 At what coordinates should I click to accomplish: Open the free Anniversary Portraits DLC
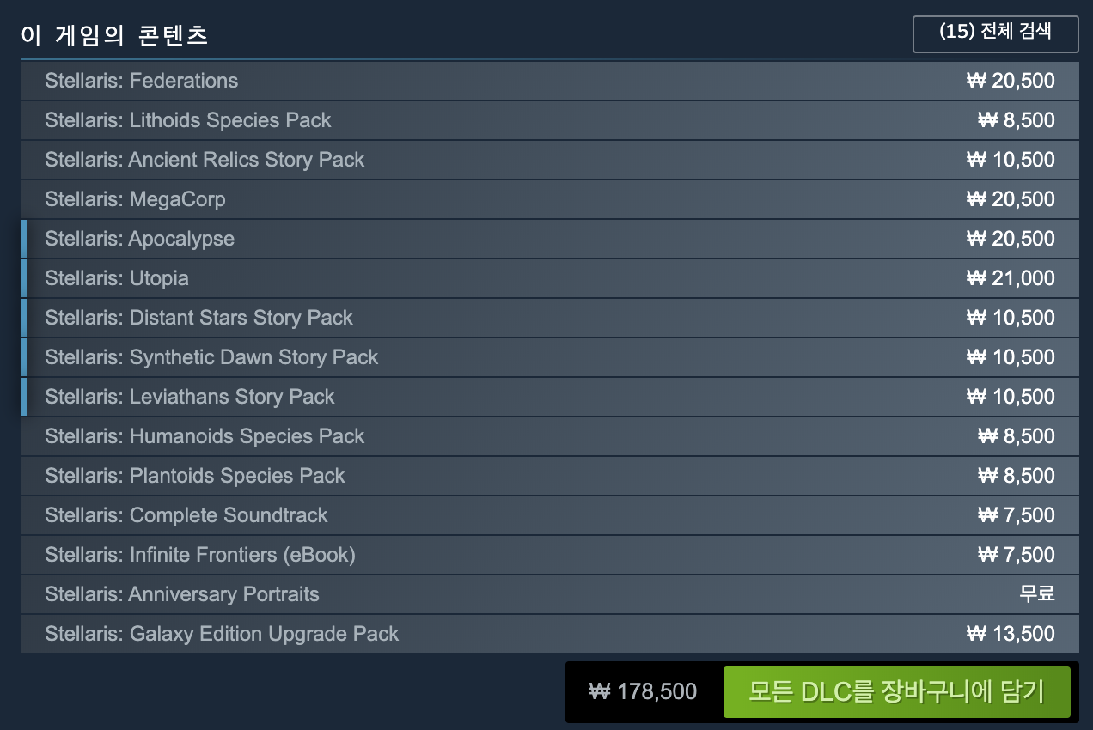182,594
